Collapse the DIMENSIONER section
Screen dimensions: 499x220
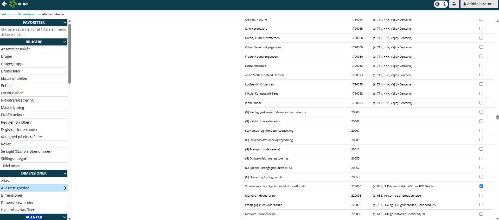(x=65, y=174)
